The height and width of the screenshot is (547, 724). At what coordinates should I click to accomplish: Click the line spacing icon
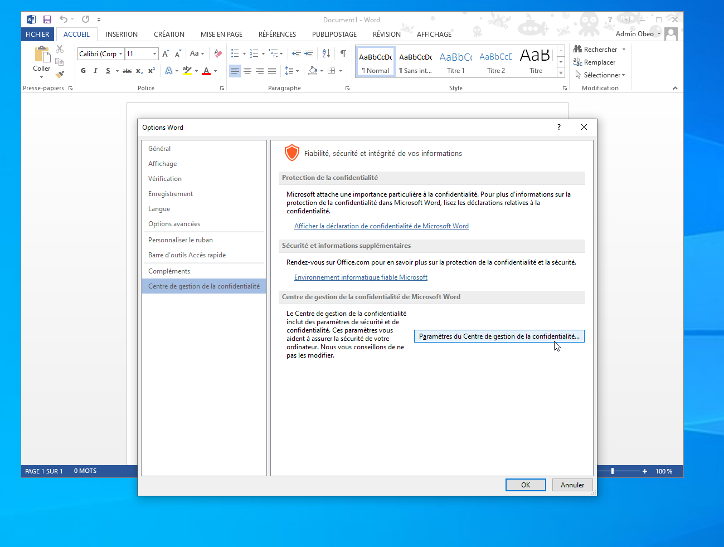(x=289, y=71)
